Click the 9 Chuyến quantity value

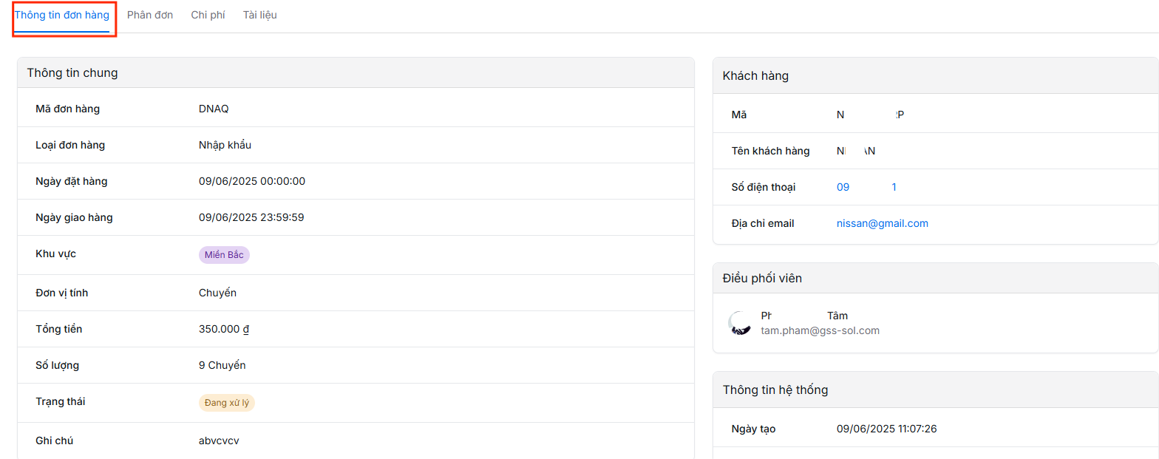pos(222,366)
